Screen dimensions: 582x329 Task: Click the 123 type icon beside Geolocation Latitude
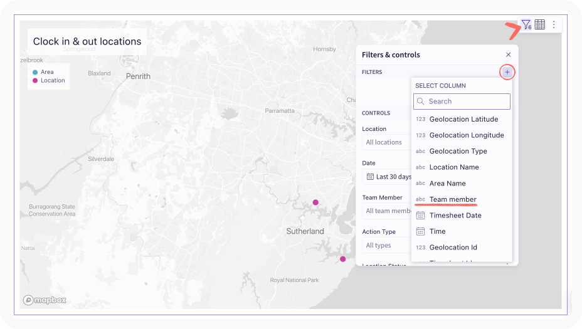421,119
